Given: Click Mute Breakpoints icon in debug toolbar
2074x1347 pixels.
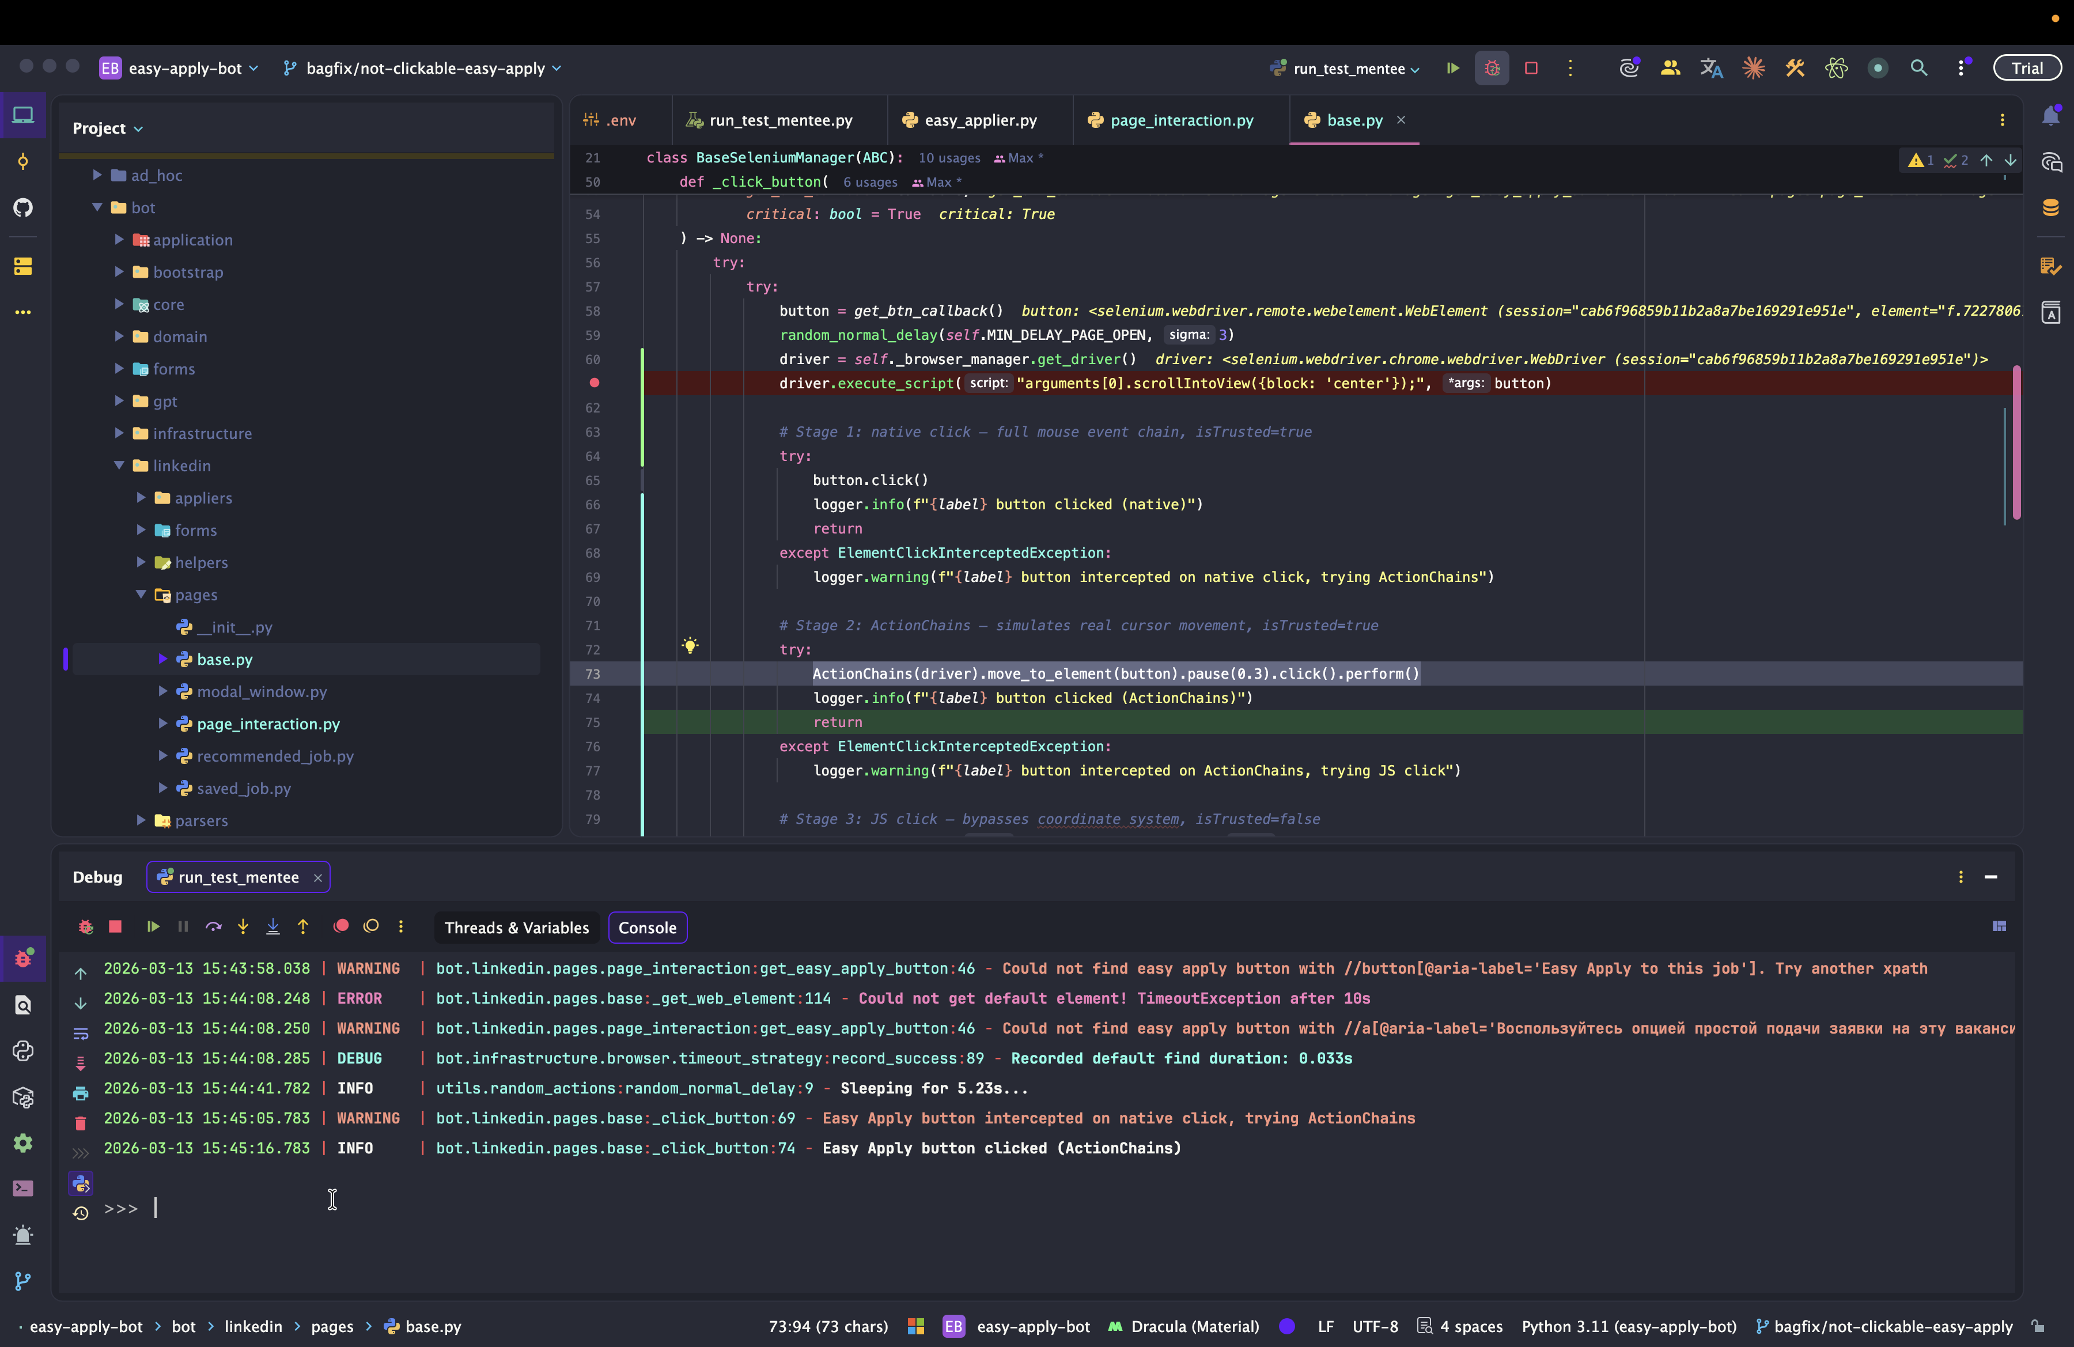Looking at the screenshot, I should pos(371,926).
